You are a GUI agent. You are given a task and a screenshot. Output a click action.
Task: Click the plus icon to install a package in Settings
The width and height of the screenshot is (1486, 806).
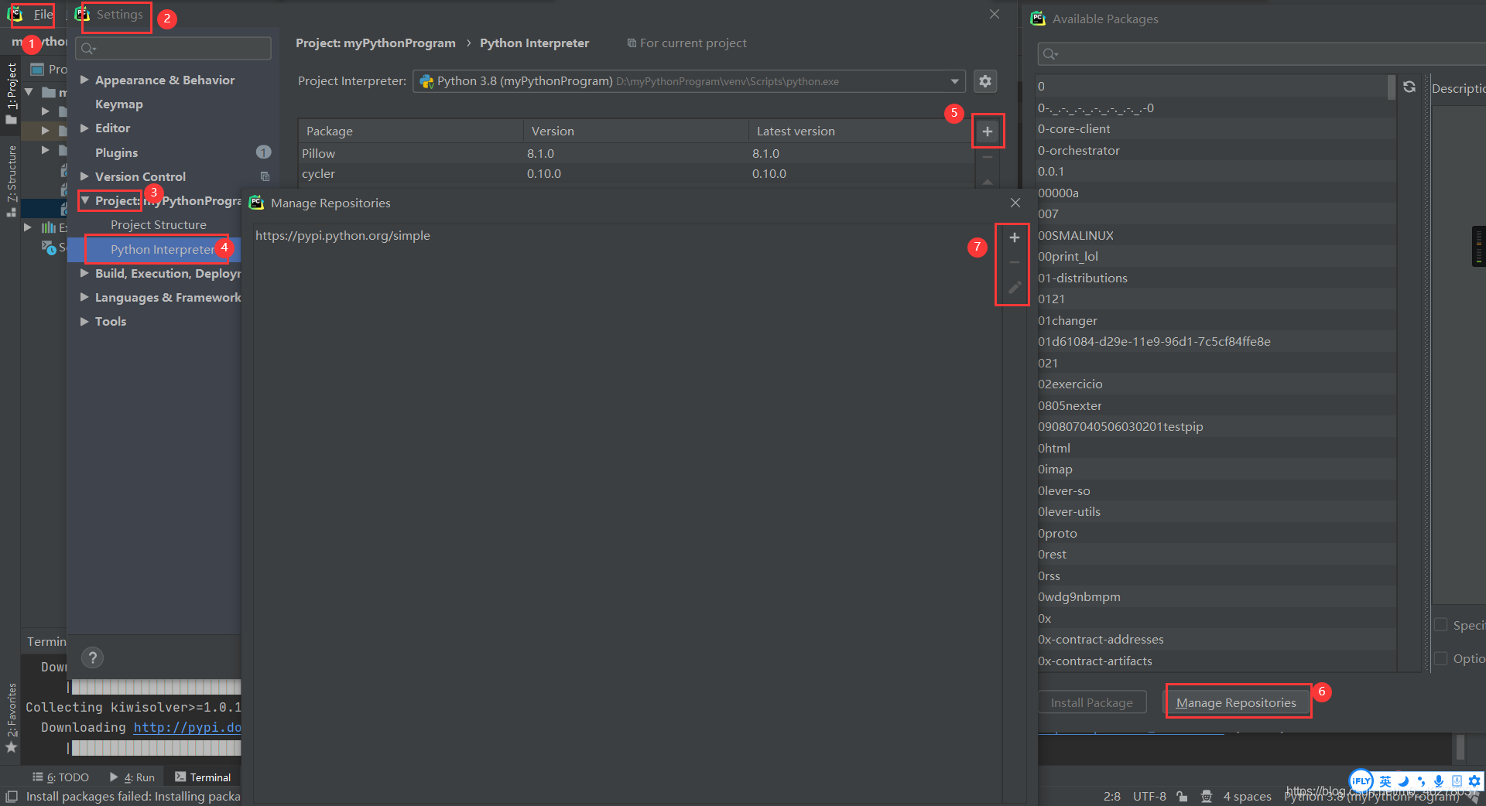tap(987, 131)
